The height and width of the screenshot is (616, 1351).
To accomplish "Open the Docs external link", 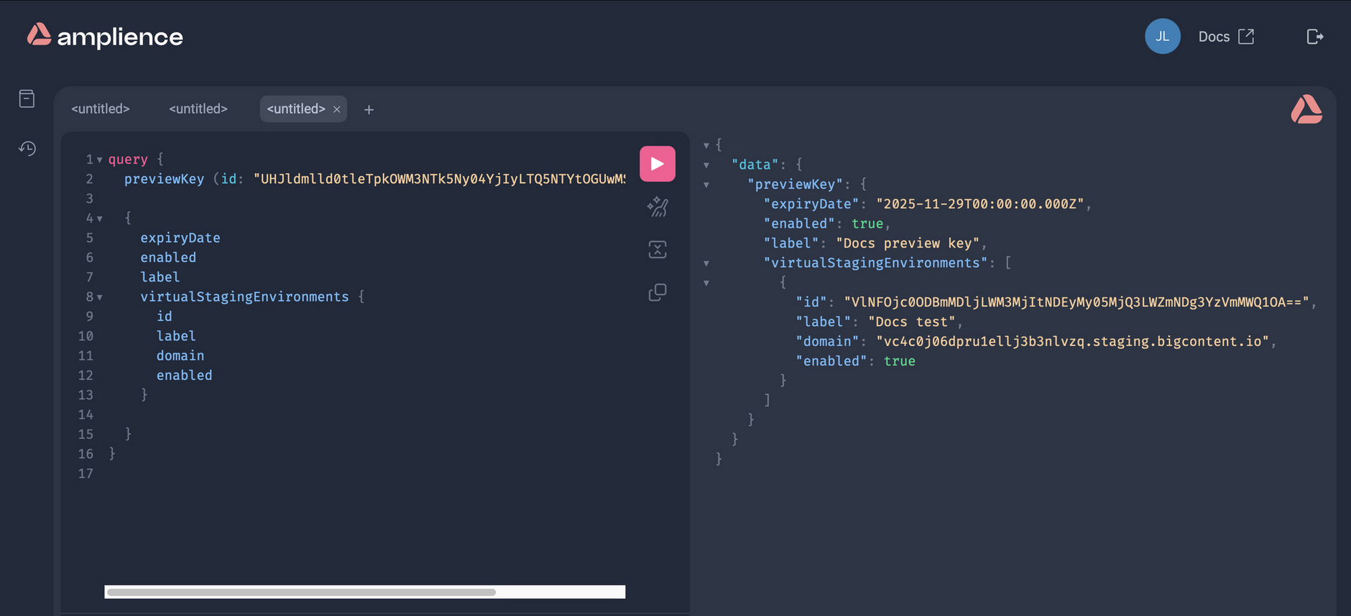I will (1226, 37).
